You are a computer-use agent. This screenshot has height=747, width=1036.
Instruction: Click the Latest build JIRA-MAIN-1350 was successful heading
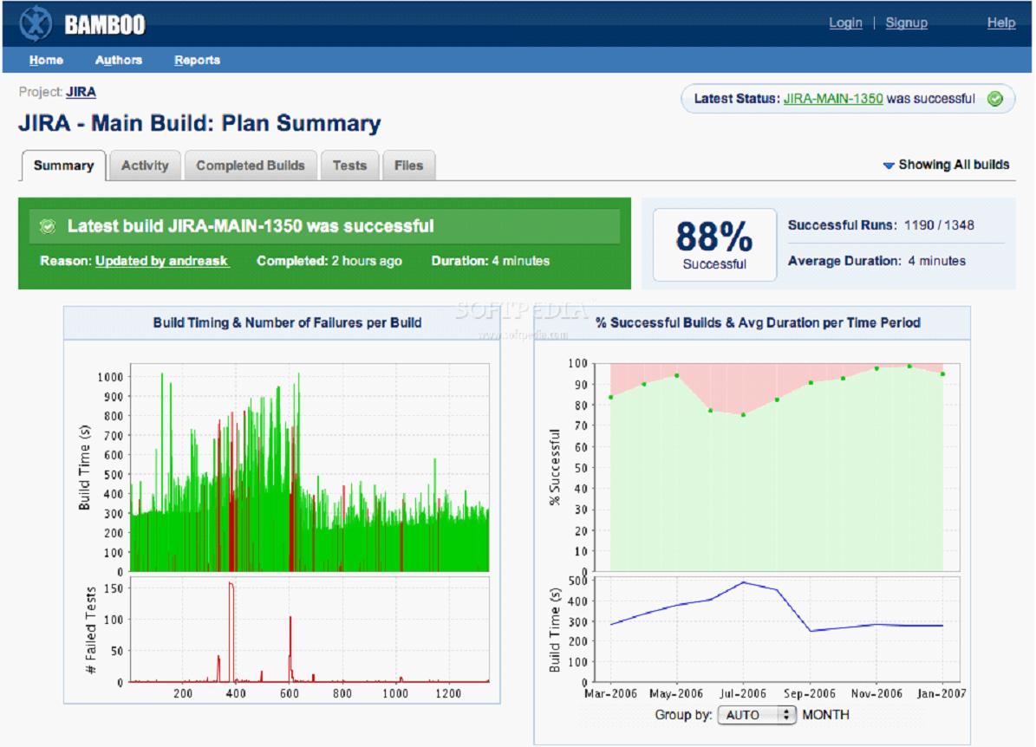251,226
